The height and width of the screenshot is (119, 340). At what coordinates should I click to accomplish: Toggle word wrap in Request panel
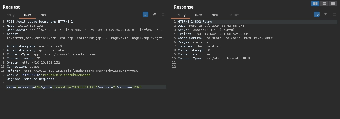[145, 14]
